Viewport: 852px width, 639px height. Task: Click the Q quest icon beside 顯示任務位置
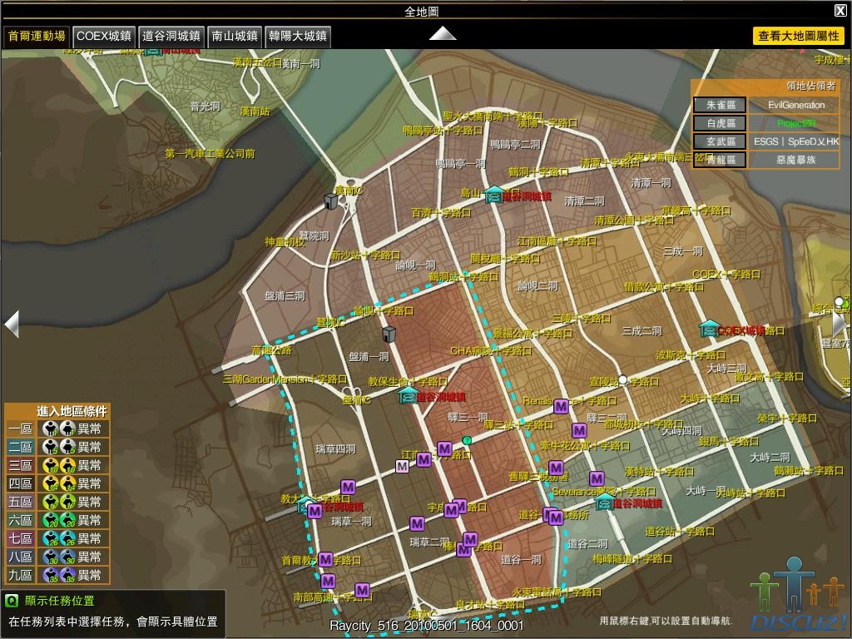pos(12,601)
